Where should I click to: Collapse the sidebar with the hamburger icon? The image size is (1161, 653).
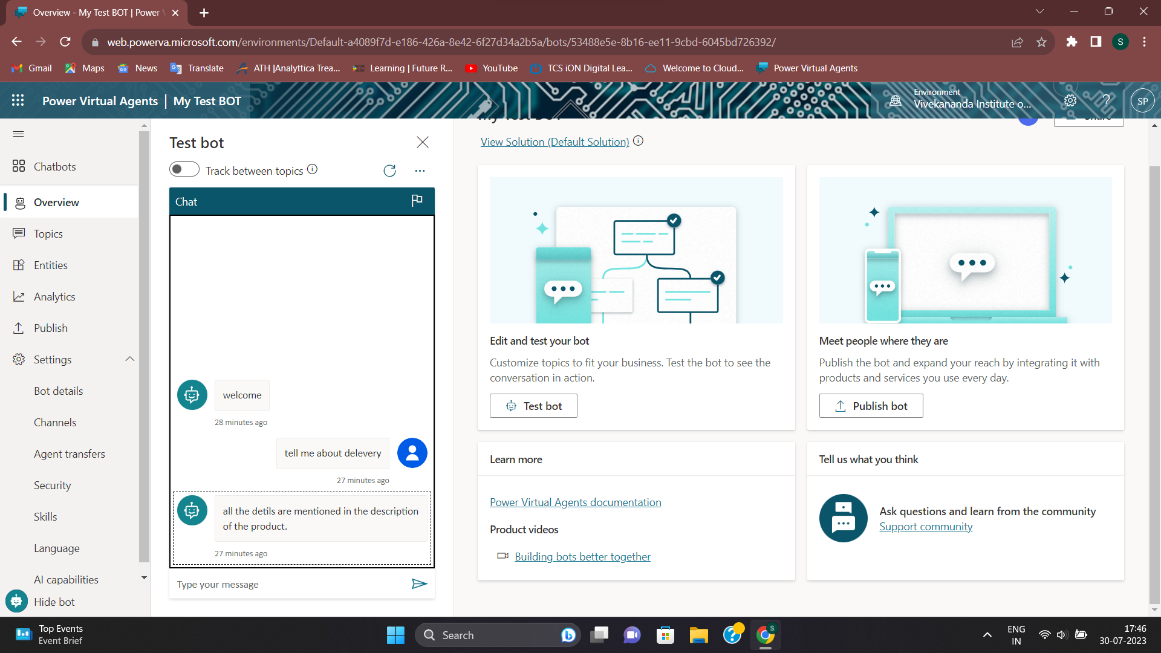pyautogui.click(x=18, y=134)
